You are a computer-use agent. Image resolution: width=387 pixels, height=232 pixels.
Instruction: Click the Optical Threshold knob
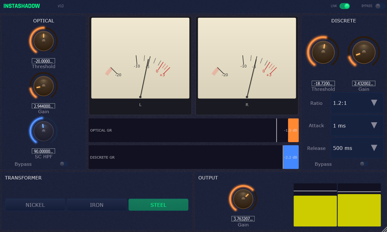(43, 40)
